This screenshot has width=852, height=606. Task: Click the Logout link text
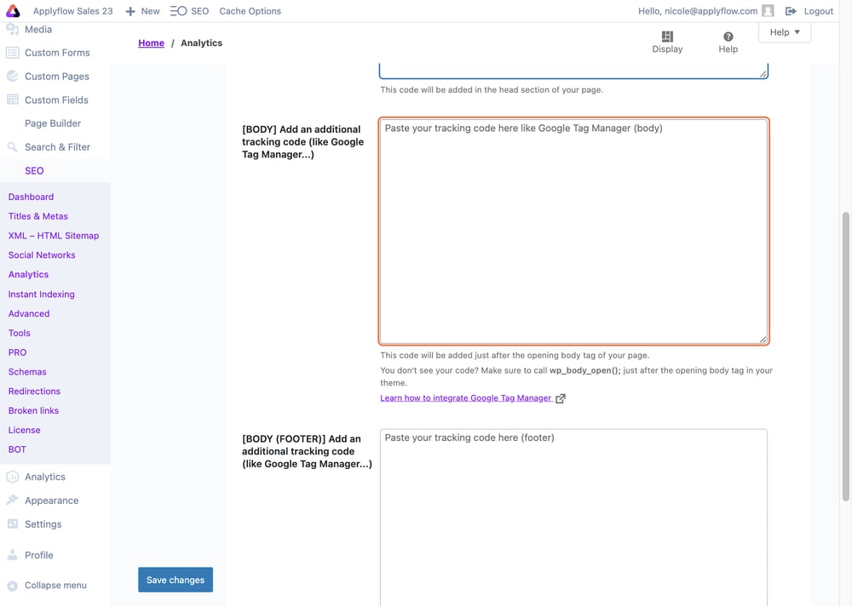click(x=818, y=11)
